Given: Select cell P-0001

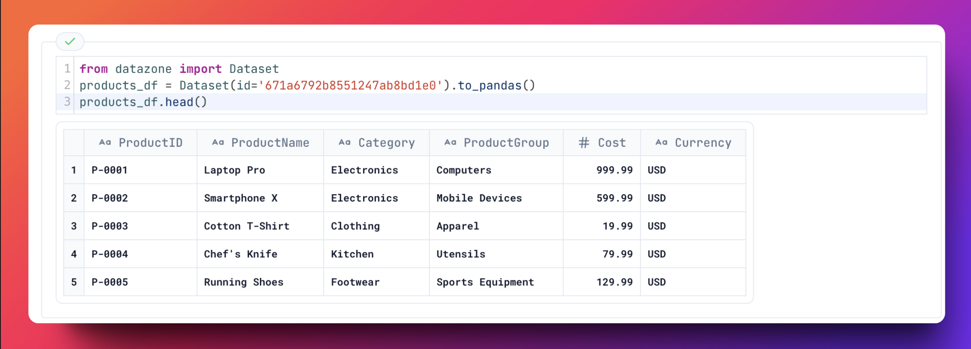Looking at the screenshot, I should click(x=140, y=170).
